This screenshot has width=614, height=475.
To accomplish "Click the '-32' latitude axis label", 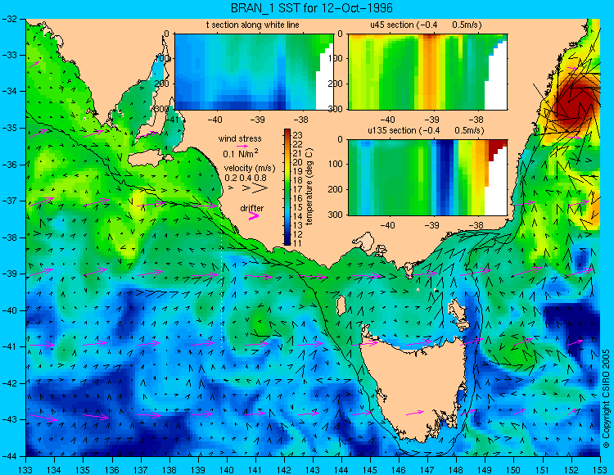I will click(x=9, y=19).
